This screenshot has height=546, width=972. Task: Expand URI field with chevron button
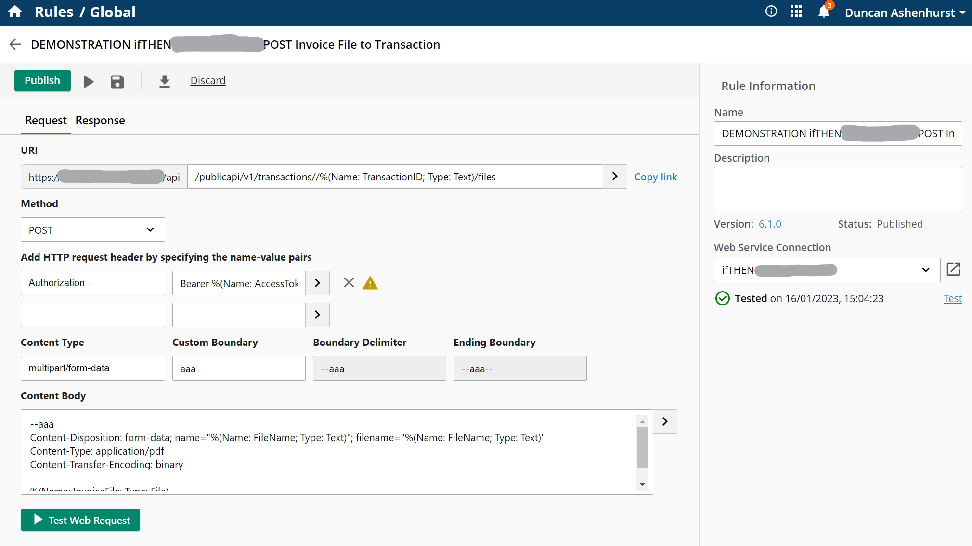pos(615,177)
